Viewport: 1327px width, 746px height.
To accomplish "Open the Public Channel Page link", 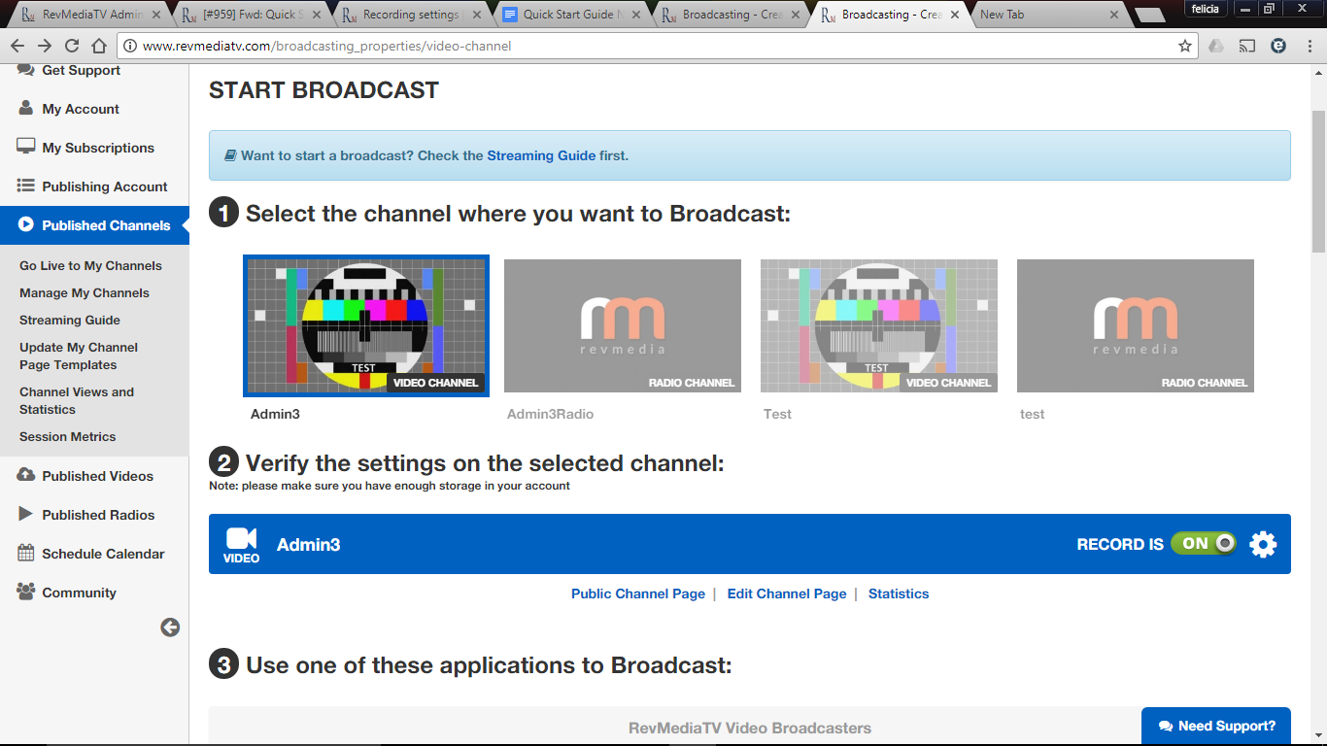I will tap(638, 593).
